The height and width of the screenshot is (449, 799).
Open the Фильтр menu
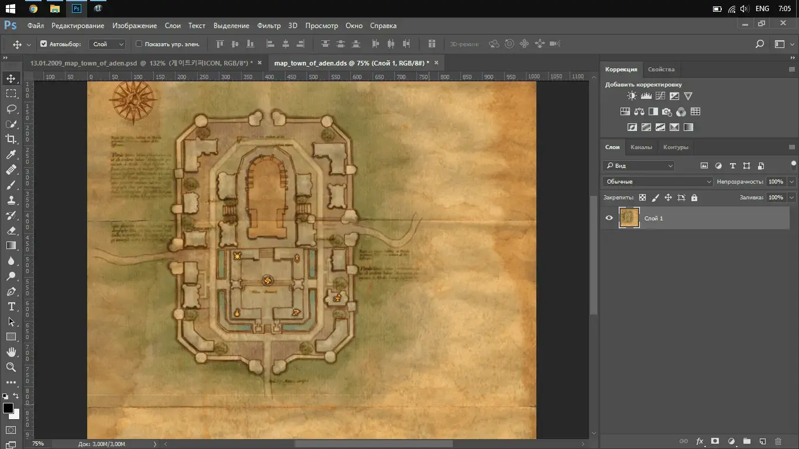click(268, 26)
